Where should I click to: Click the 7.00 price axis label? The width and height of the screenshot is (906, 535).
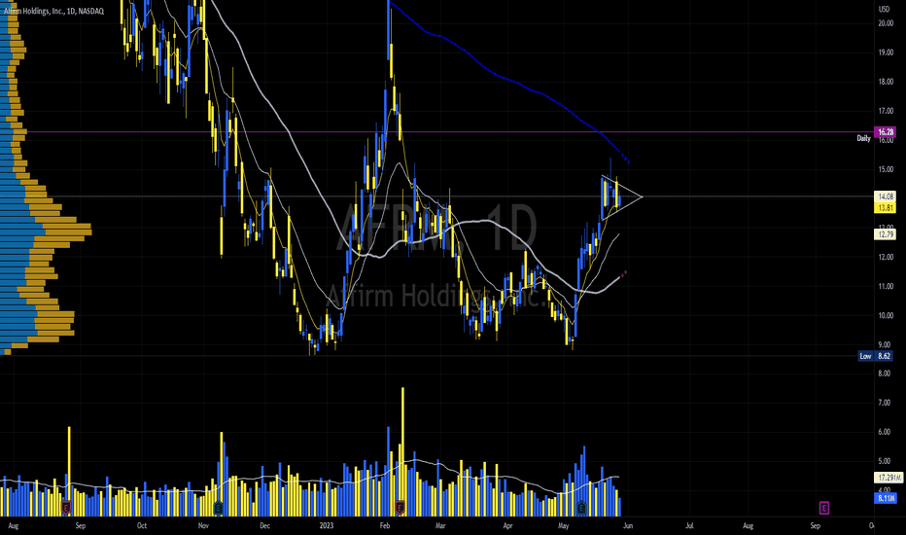click(885, 403)
